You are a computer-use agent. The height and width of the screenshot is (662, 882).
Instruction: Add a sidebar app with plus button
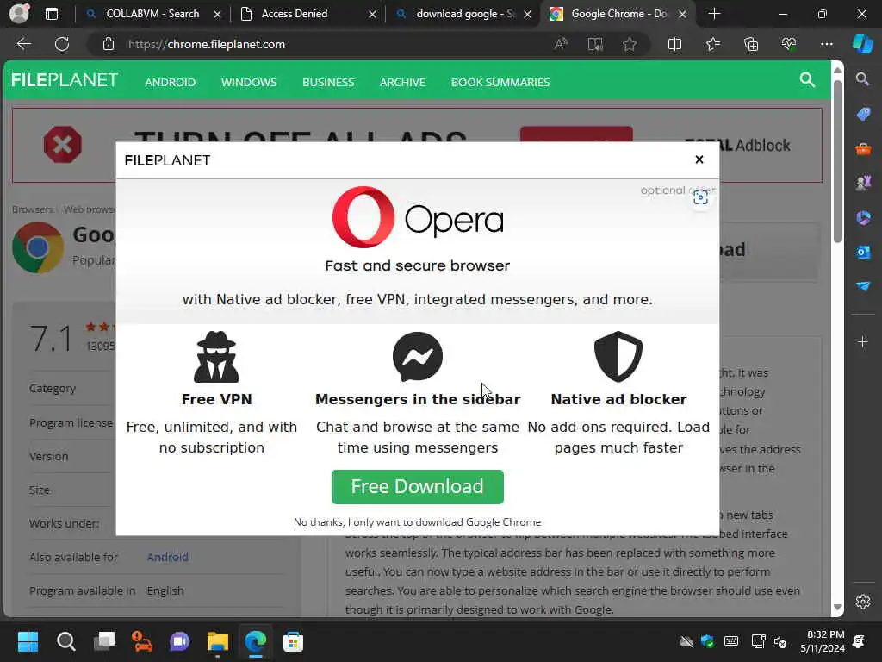coord(863,341)
